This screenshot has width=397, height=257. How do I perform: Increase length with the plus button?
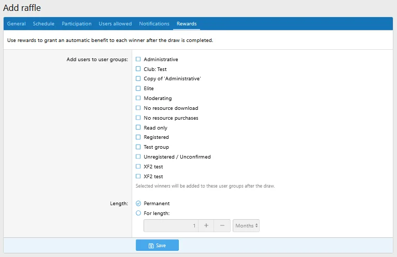(206, 225)
